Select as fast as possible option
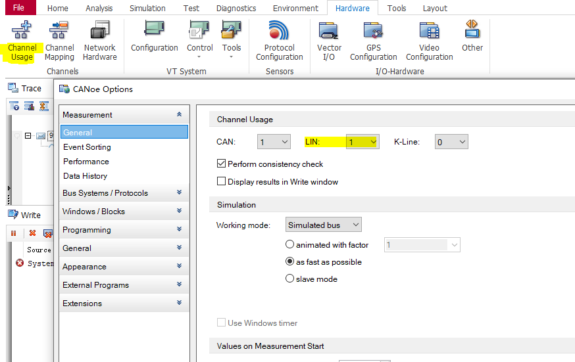Viewport: 575px width, 362px height. click(289, 261)
